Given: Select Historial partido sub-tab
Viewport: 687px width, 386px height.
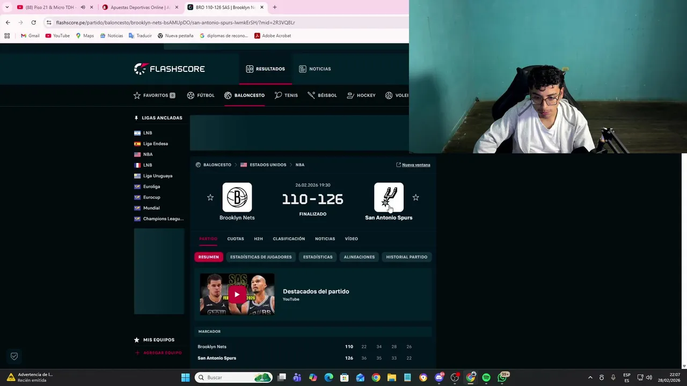Looking at the screenshot, I should tap(406, 257).
